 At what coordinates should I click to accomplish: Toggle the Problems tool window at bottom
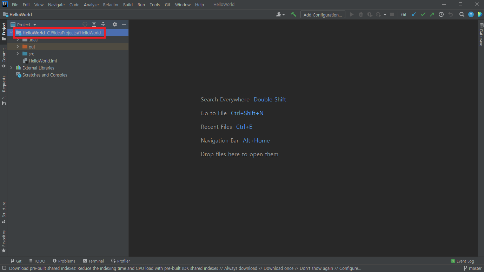pyautogui.click(x=64, y=261)
